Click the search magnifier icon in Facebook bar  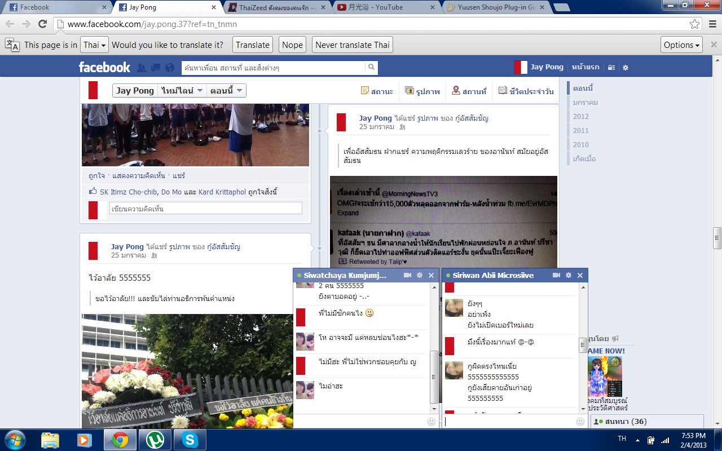(371, 67)
